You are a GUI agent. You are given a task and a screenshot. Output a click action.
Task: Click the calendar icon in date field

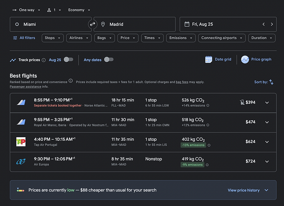[x=187, y=24]
